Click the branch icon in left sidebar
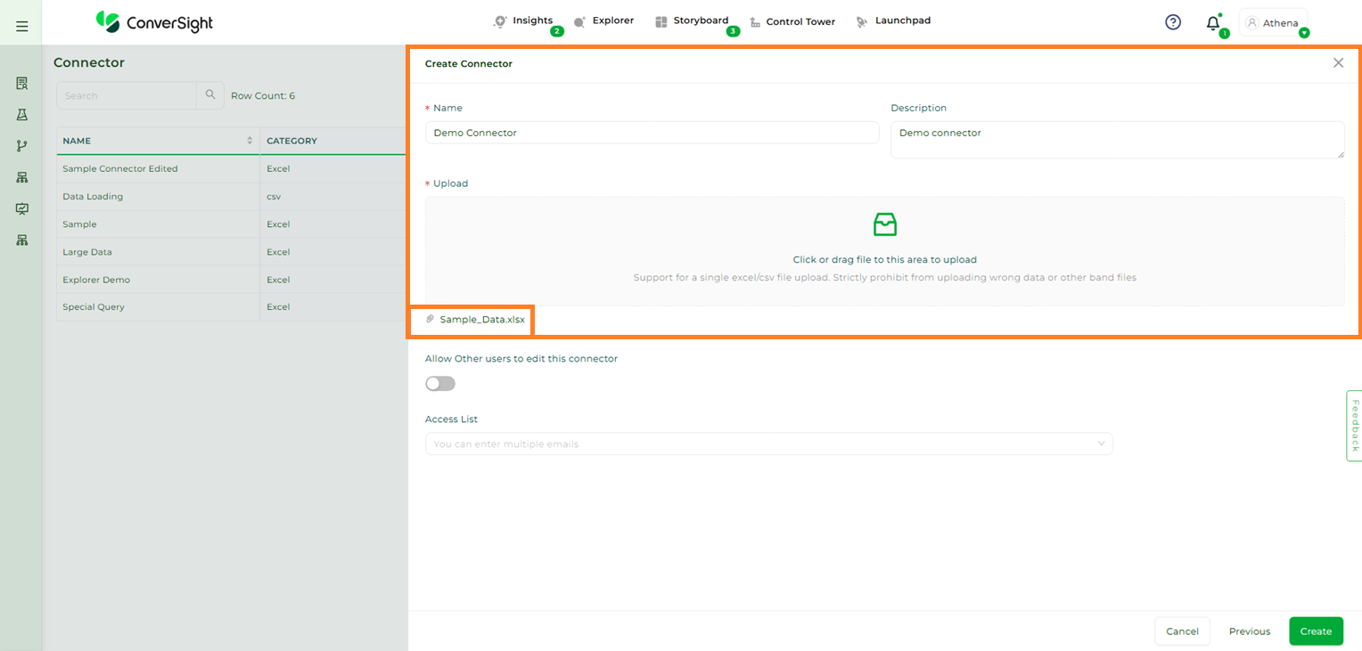The image size is (1362, 651). [22, 146]
